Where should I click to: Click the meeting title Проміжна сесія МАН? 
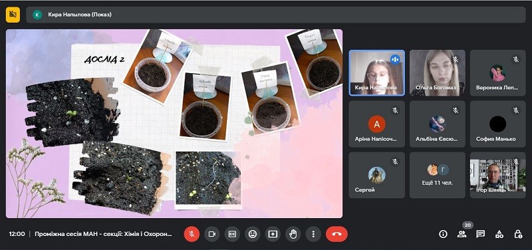coord(104,234)
